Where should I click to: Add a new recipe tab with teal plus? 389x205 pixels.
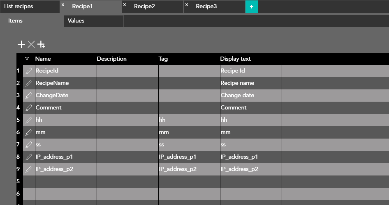pyautogui.click(x=252, y=7)
